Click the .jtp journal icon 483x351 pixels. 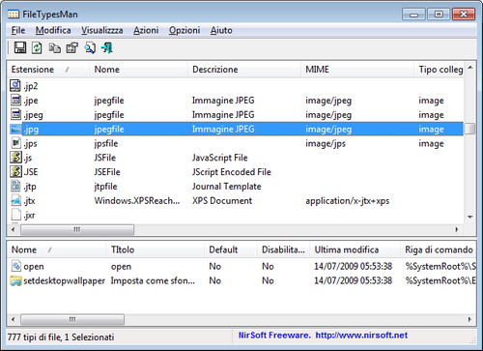[x=15, y=186]
